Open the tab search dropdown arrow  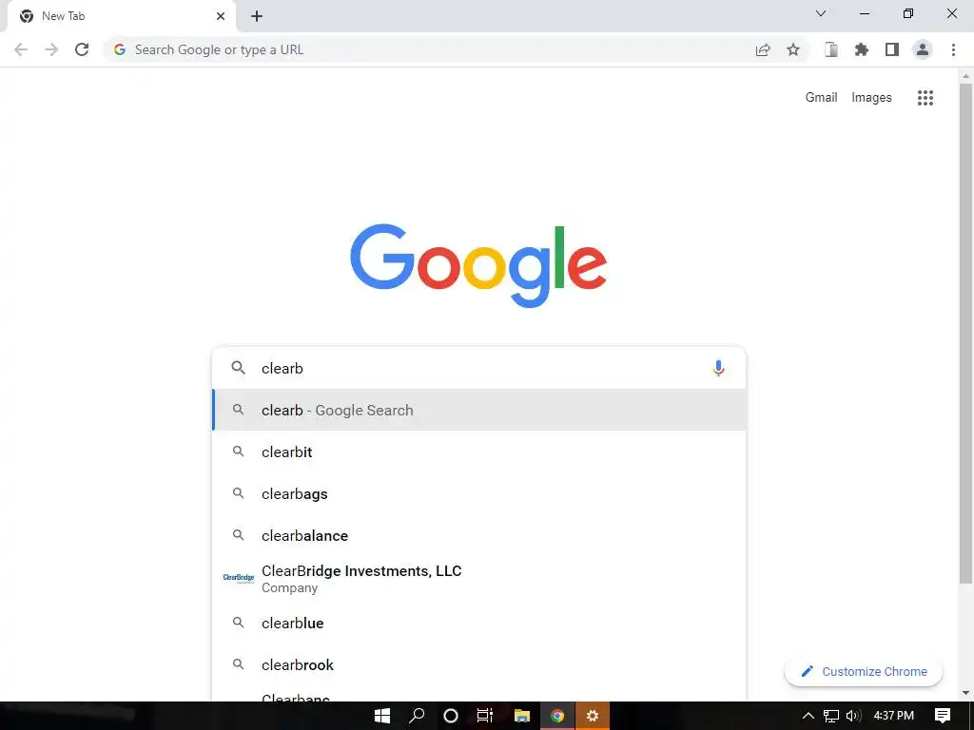(821, 13)
